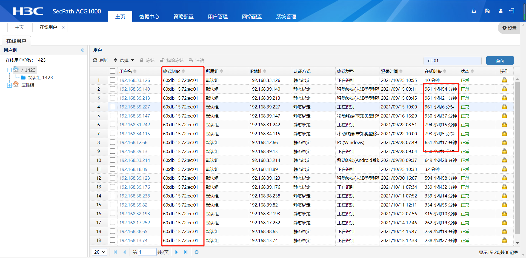
Task: Click the search field containing ec:01
Action: click(453, 61)
